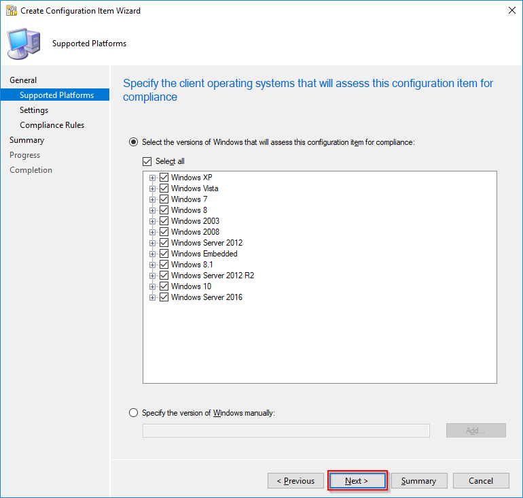Image resolution: width=523 pixels, height=498 pixels.
Task: Toggle the Windows Server 2012 R2 checkbox
Action: (x=164, y=276)
